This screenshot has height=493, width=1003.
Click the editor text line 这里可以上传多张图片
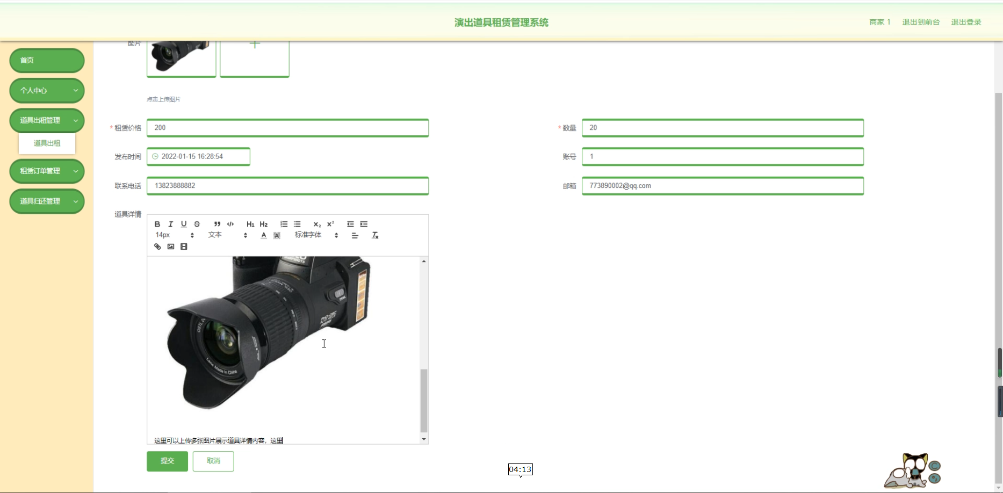click(x=219, y=440)
